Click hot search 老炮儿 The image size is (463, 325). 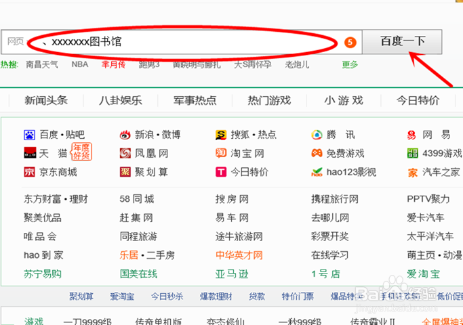coord(297,64)
